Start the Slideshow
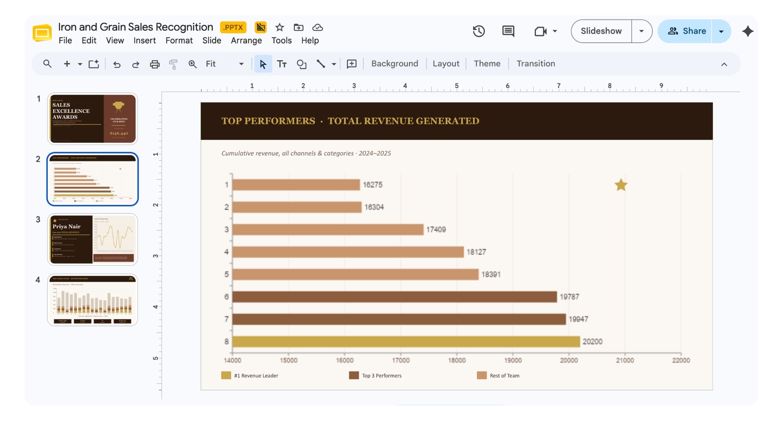 [x=601, y=31]
